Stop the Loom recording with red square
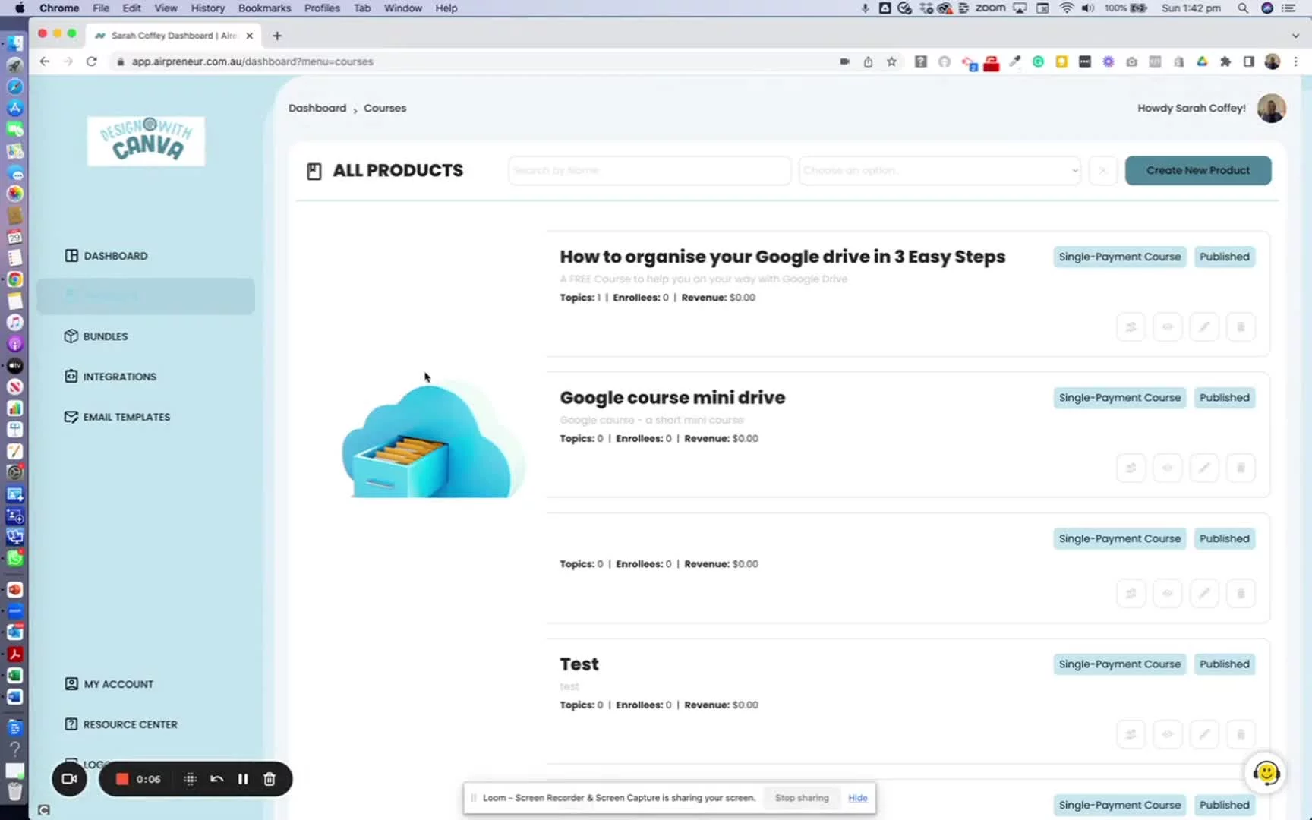Image resolution: width=1312 pixels, height=820 pixels. point(121,779)
